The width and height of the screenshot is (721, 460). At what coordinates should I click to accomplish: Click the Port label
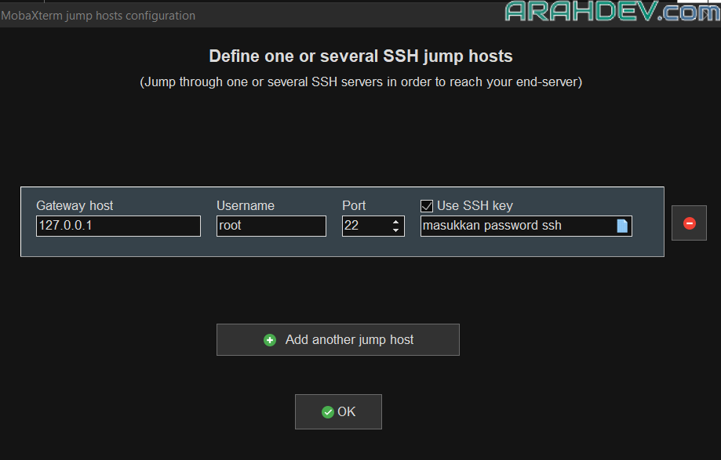[x=354, y=205]
